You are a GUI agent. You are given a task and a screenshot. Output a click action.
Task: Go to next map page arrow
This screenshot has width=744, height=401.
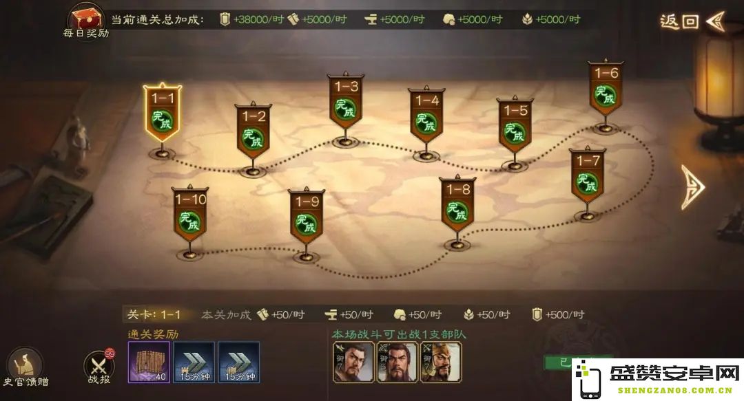(693, 187)
